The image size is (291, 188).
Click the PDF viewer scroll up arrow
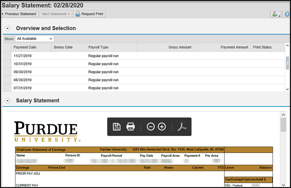[283, 115]
